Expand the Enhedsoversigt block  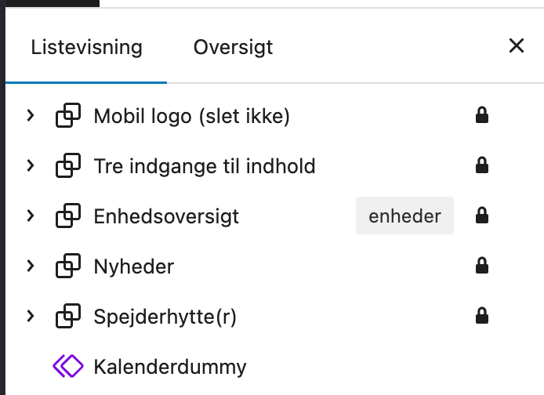point(31,216)
